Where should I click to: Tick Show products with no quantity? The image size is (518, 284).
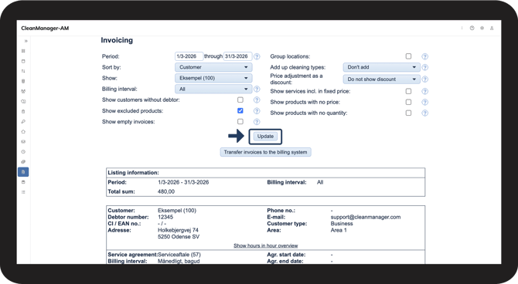[408, 113]
